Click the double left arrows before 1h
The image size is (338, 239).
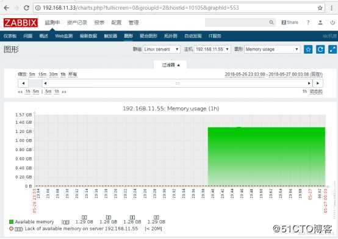[x=20, y=92]
